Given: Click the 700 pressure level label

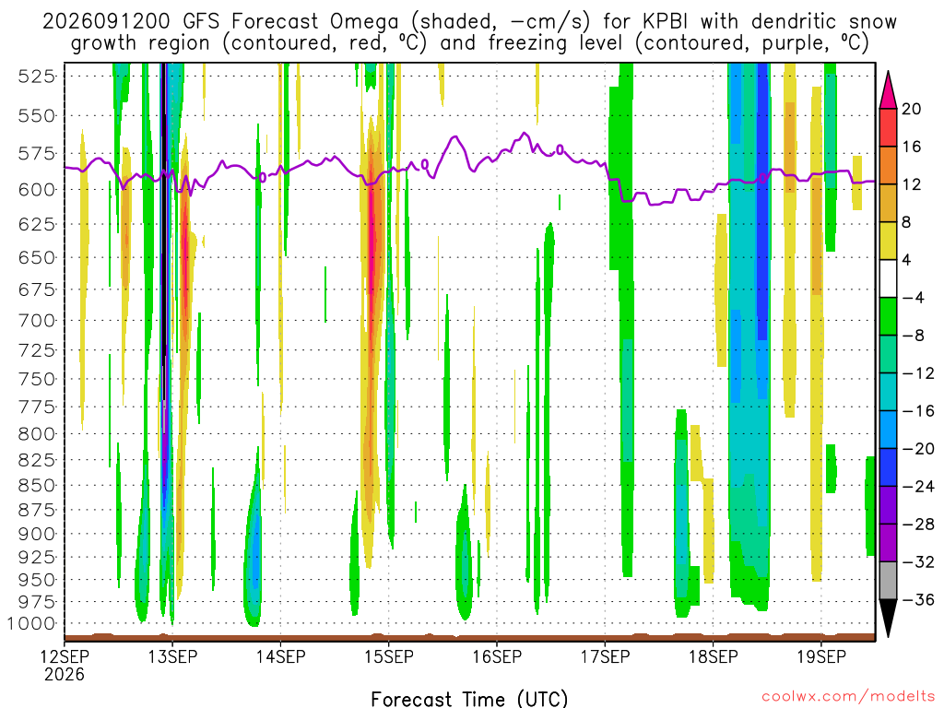Looking at the screenshot, I should click(x=37, y=320).
